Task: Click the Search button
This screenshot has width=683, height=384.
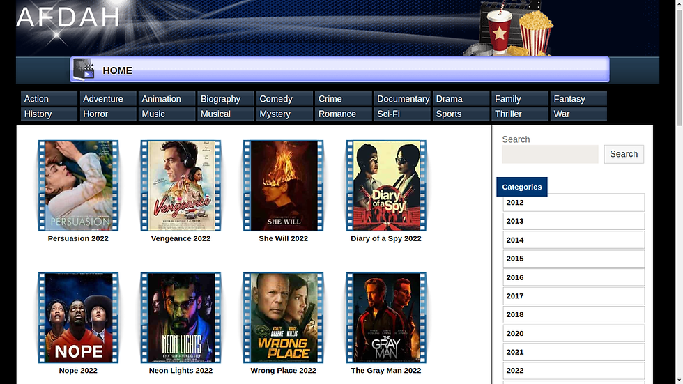Action: [624, 154]
